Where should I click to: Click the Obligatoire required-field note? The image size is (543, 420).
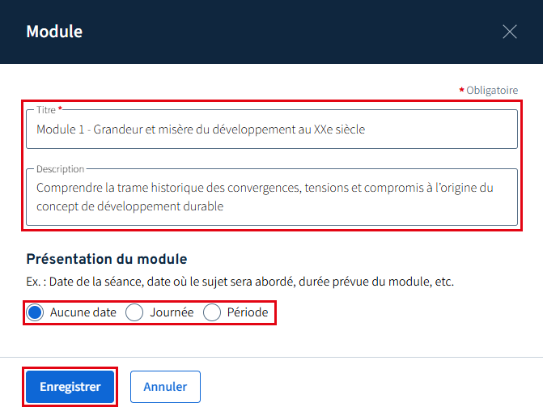pyautogui.click(x=492, y=91)
